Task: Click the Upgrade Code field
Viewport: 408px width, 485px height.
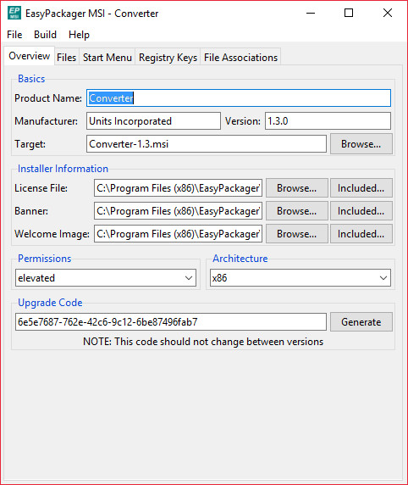Action: coord(171,321)
